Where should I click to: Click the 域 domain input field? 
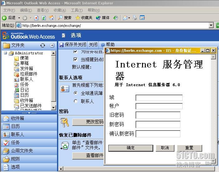tap(159, 98)
